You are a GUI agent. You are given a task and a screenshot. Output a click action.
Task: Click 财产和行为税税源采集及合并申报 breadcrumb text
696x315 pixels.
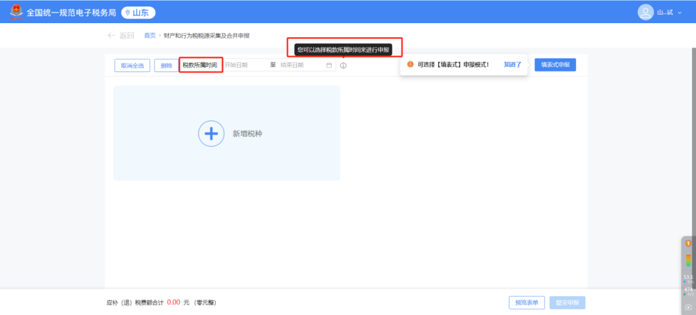coord(206,35)
